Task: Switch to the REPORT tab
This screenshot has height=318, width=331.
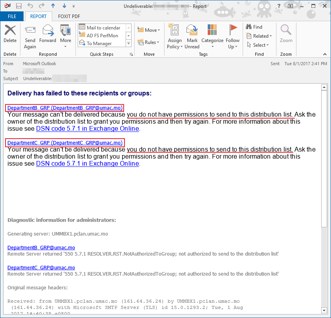Action: (38, 16)
